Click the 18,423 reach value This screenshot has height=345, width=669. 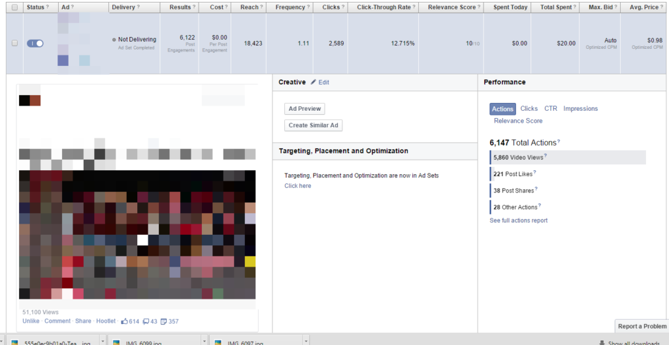pos(253,44)
